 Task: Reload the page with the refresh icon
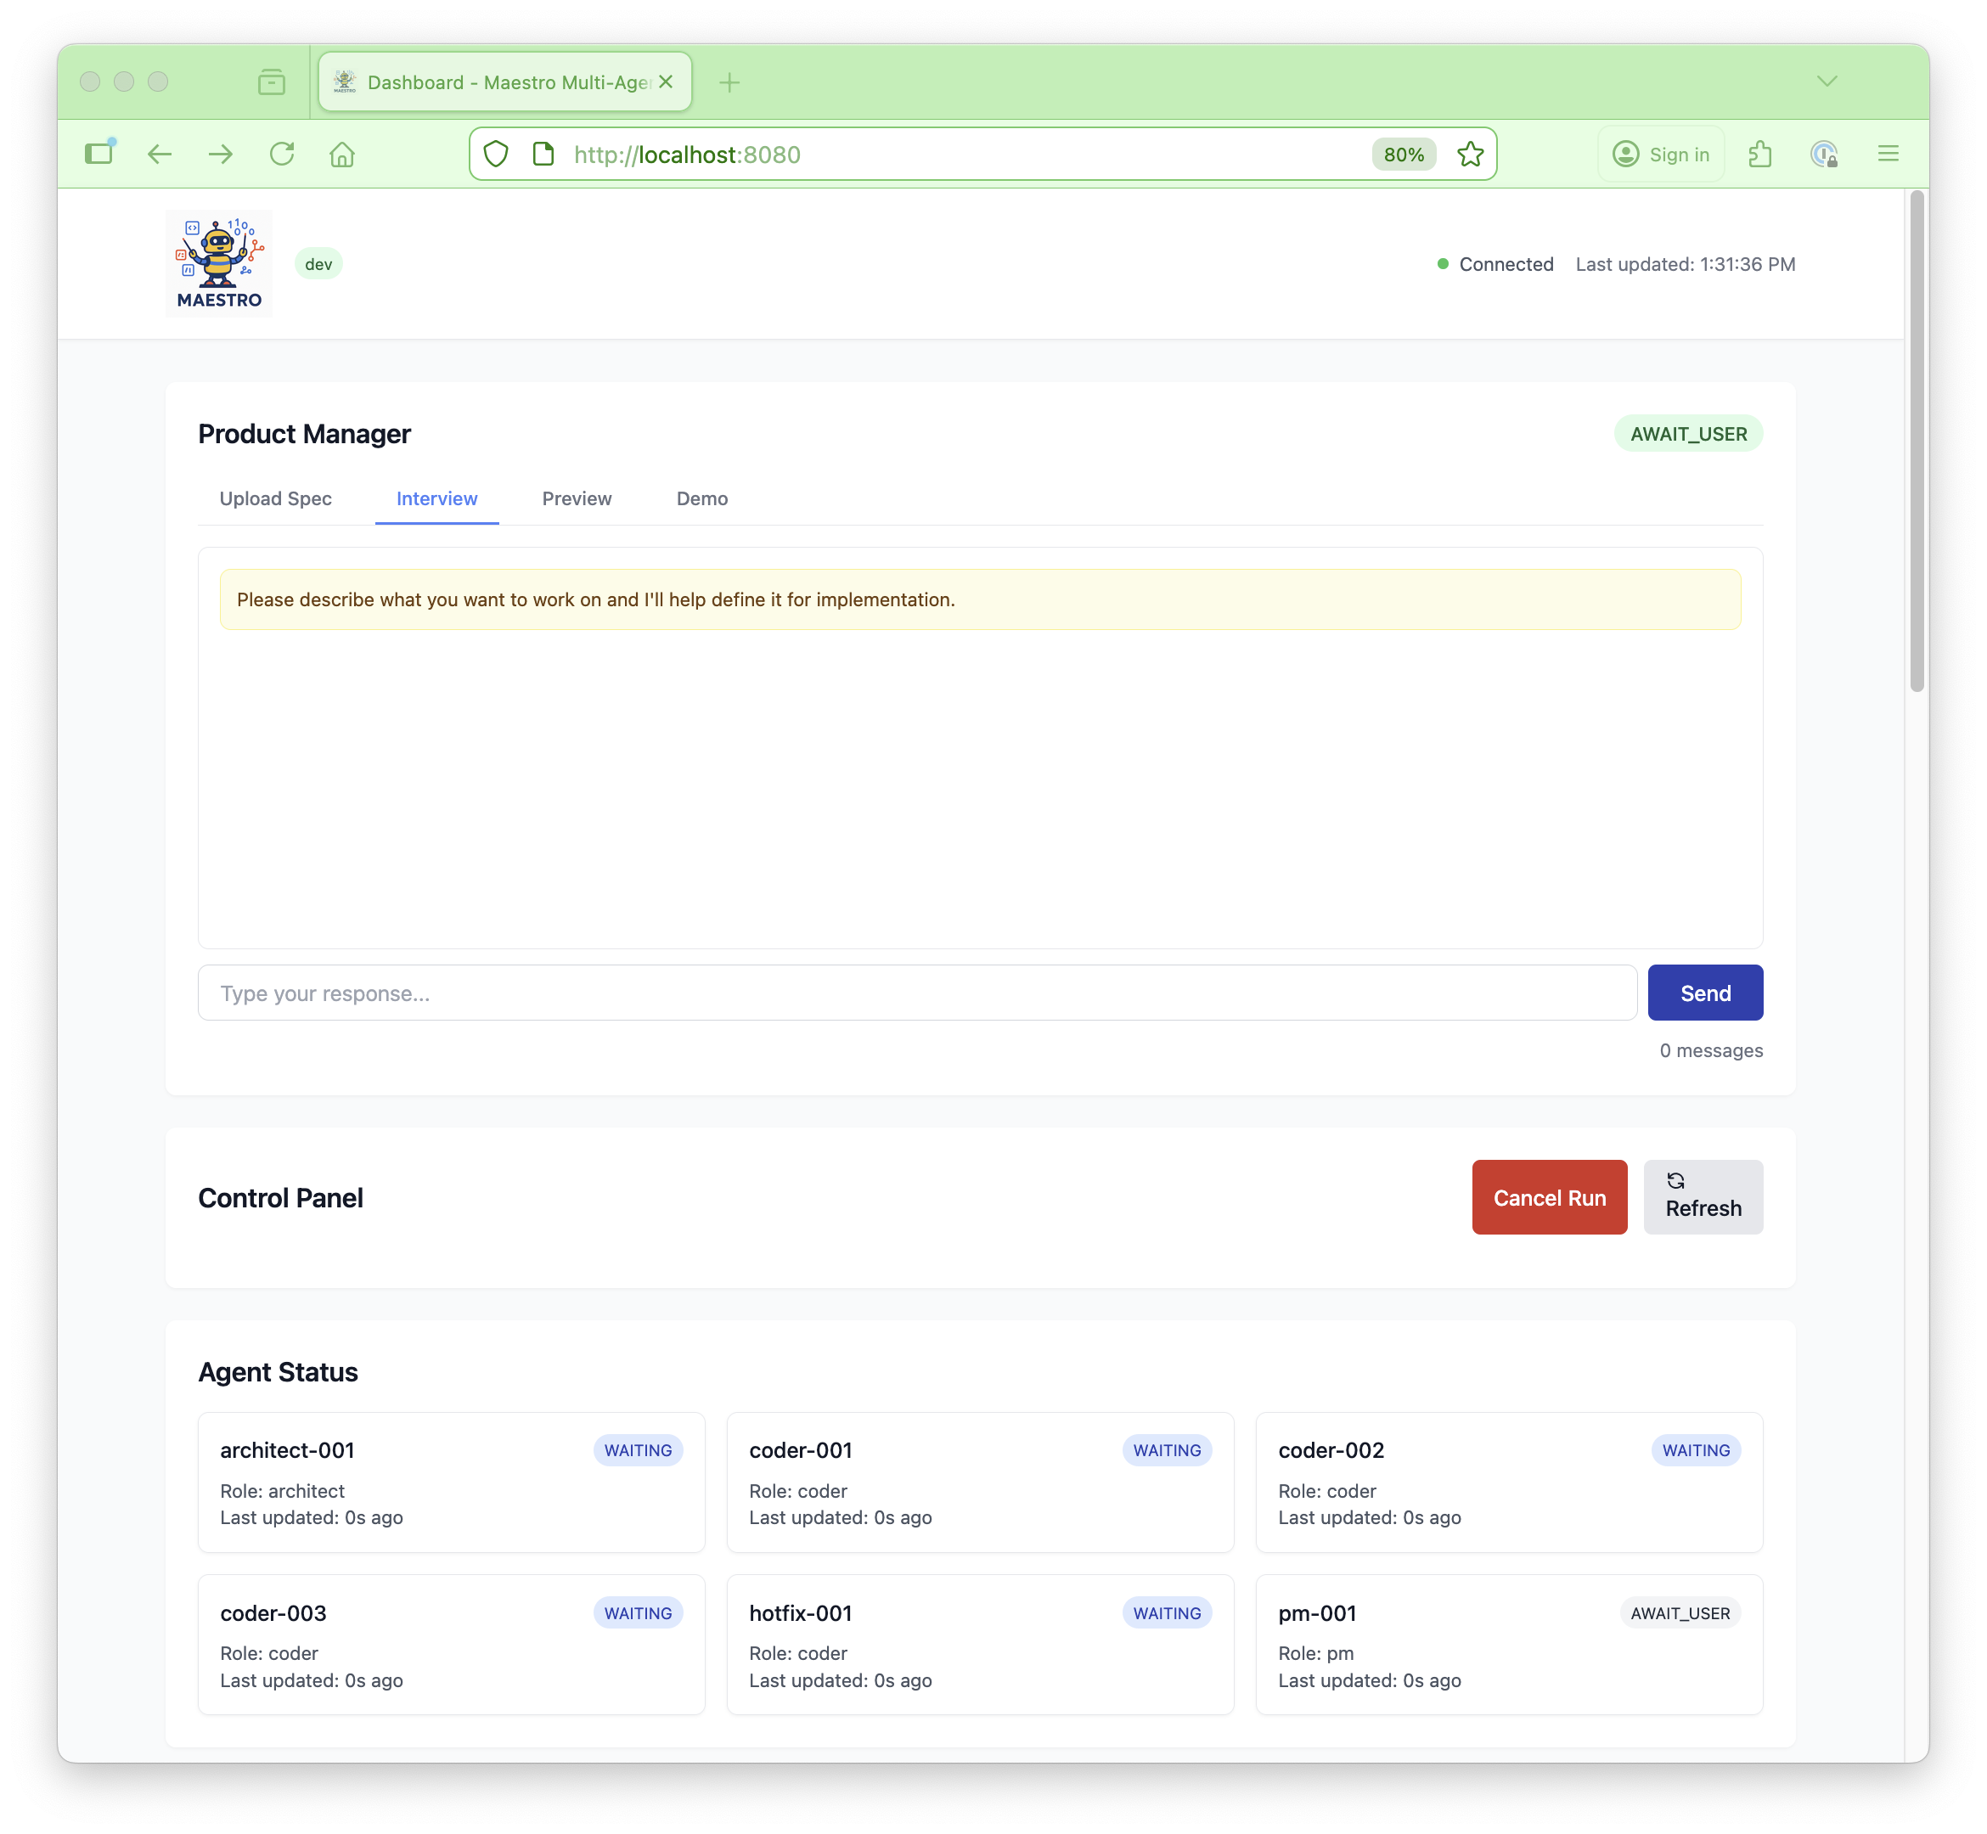282,154
